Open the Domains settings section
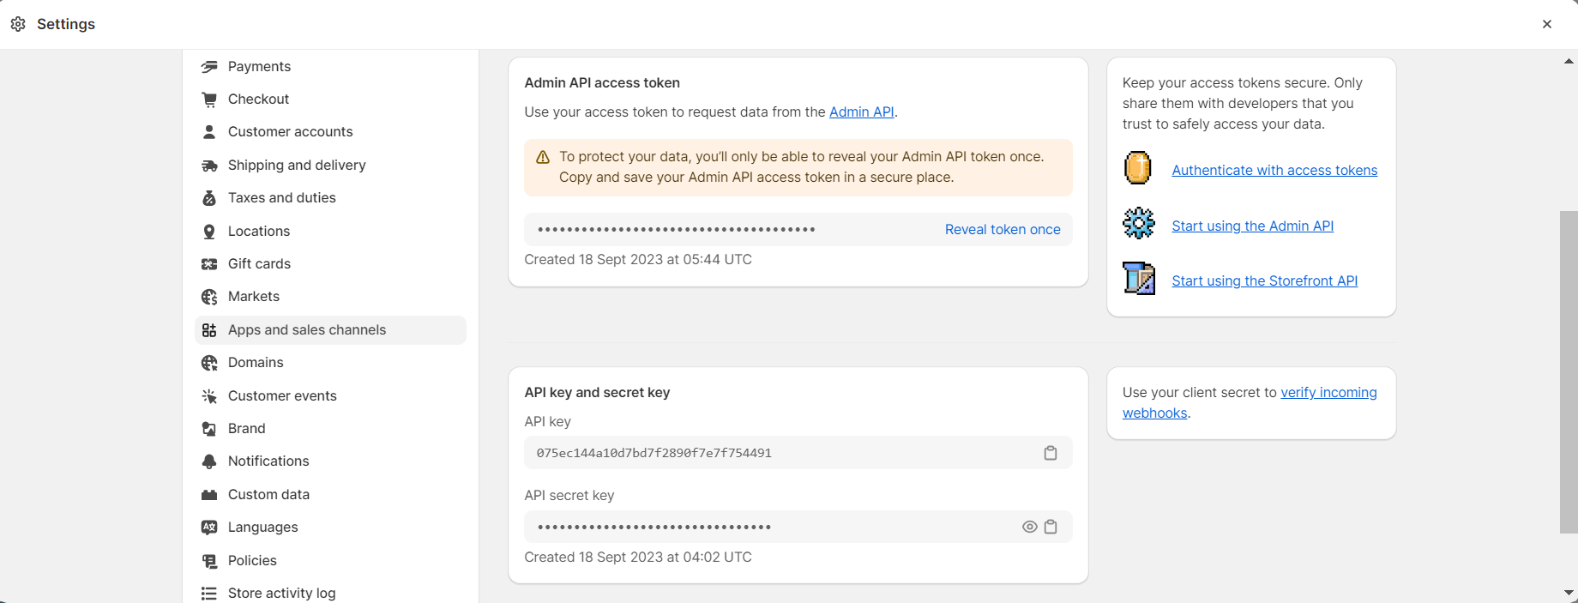Image resolution: width=1578 pixels, height=603 pixels. point(256,363)
